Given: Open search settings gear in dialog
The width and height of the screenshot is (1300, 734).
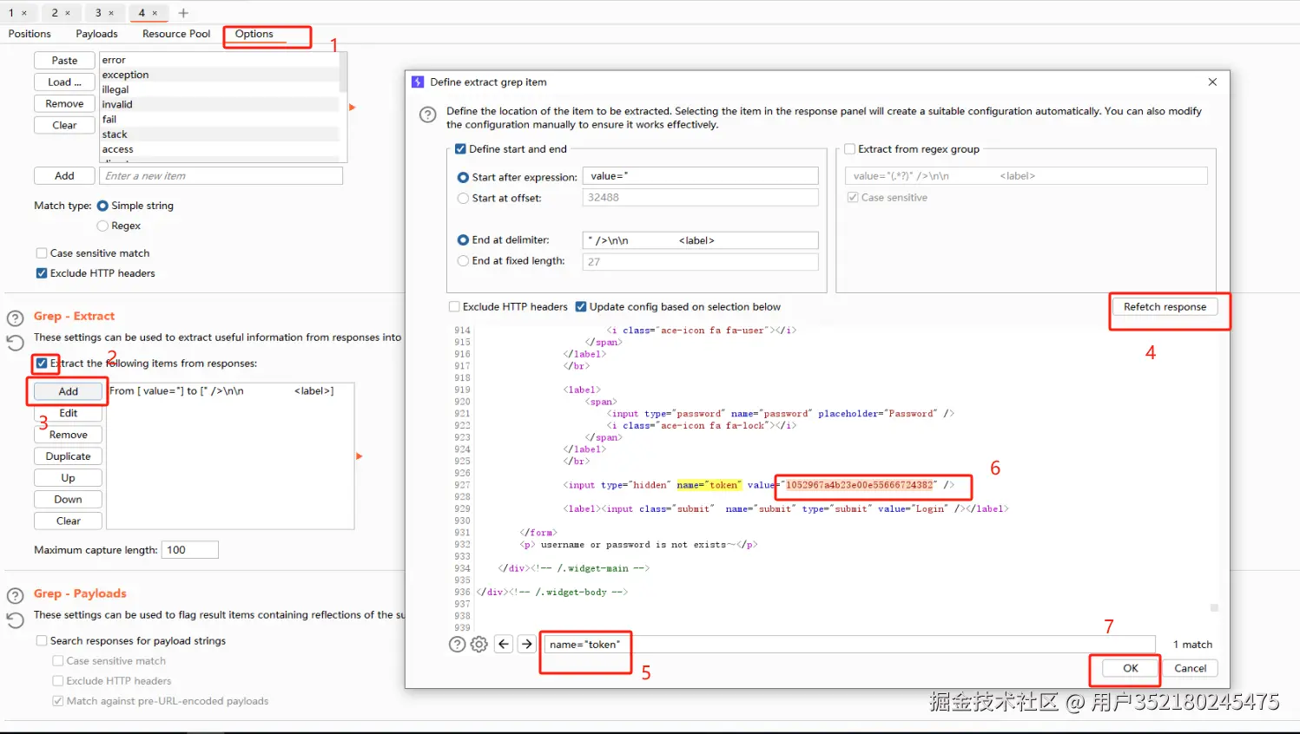Looking at the screenshot, I should tap(478, 644).
